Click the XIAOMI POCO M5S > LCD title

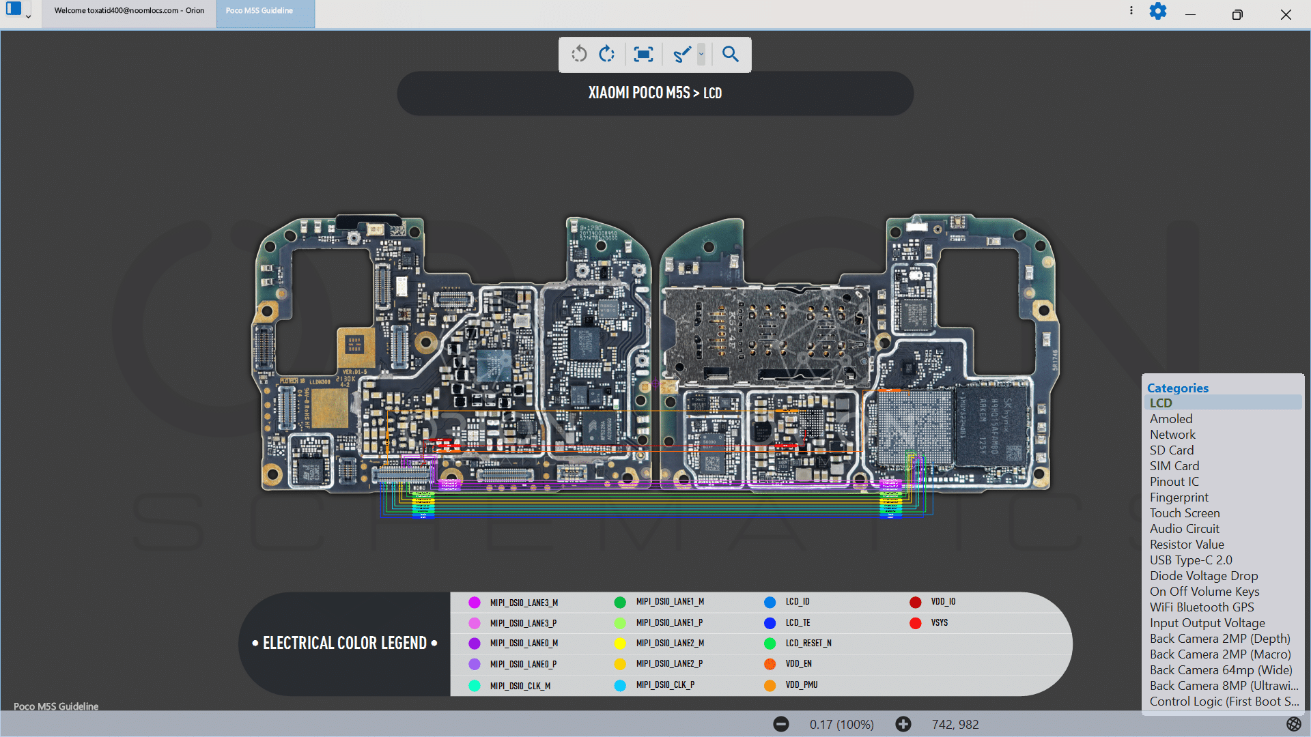655,93
